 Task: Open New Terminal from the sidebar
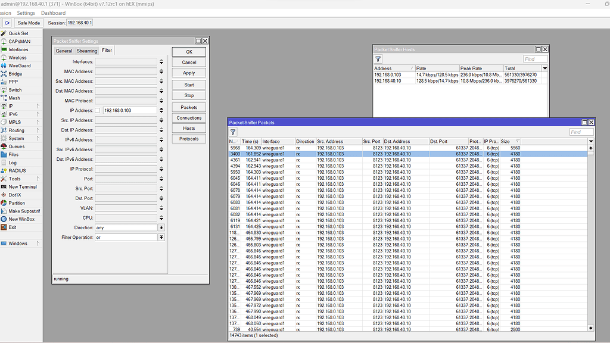(x=22, y=187)
